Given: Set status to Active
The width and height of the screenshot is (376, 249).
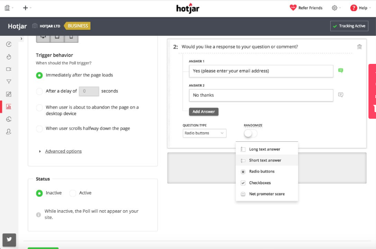Looking at the screenshot, I should (x=73, y=193).
